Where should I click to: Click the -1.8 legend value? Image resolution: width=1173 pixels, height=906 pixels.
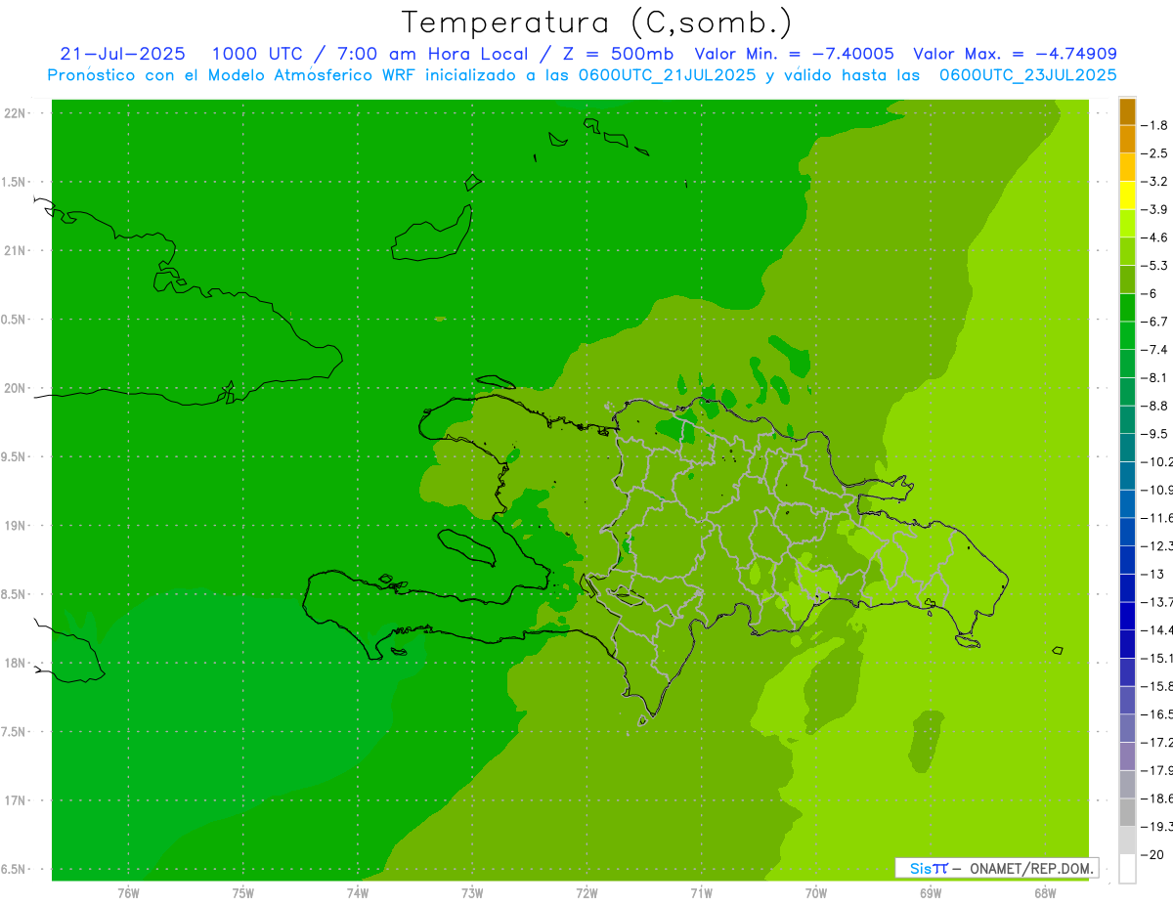1153,125
